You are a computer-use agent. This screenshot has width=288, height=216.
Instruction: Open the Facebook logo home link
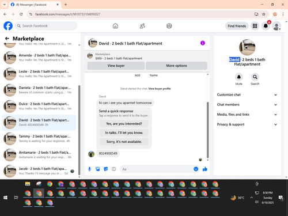8,26
